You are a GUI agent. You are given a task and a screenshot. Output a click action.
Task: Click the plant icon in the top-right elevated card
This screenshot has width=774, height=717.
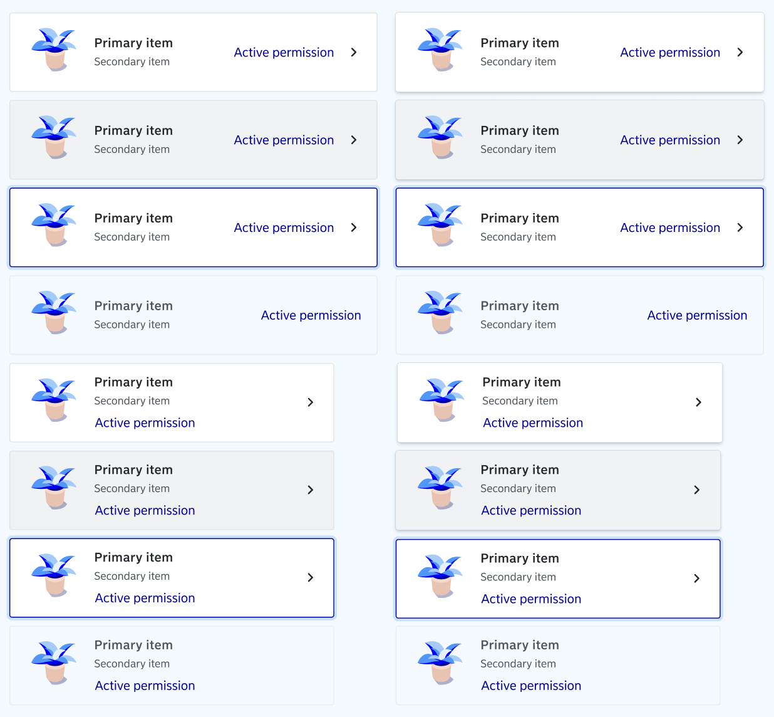(440, 50)
